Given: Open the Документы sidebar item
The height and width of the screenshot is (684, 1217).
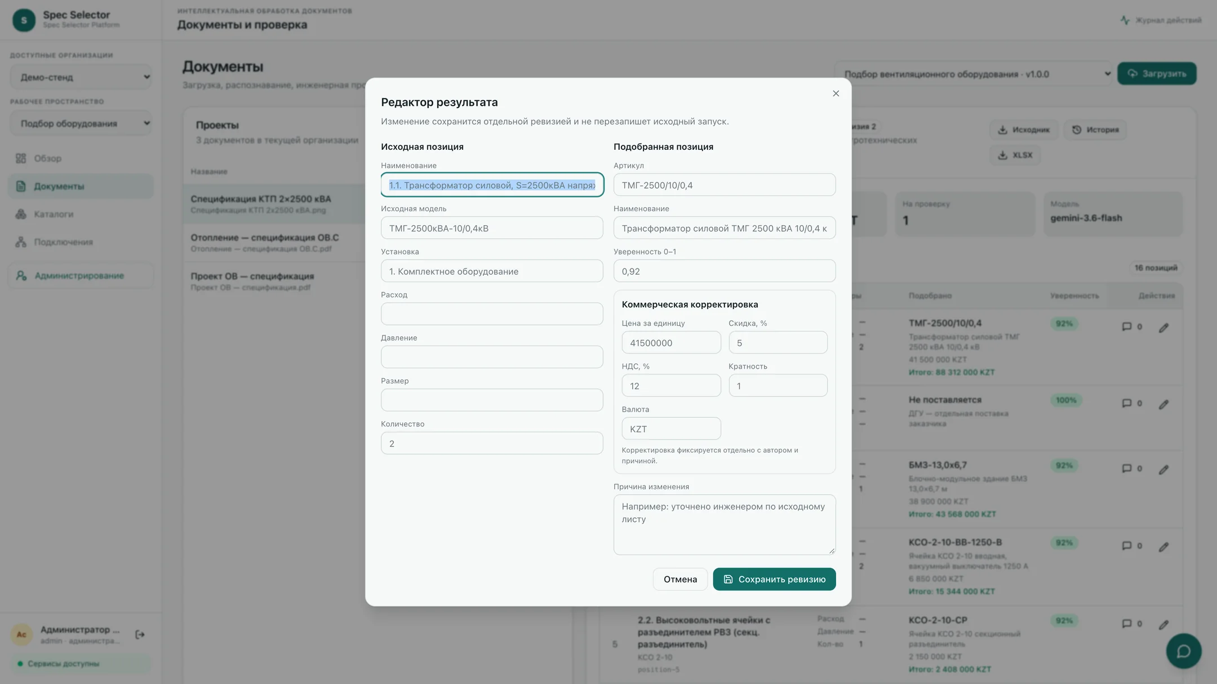Looking at the screenshot, I should point(81,186).
